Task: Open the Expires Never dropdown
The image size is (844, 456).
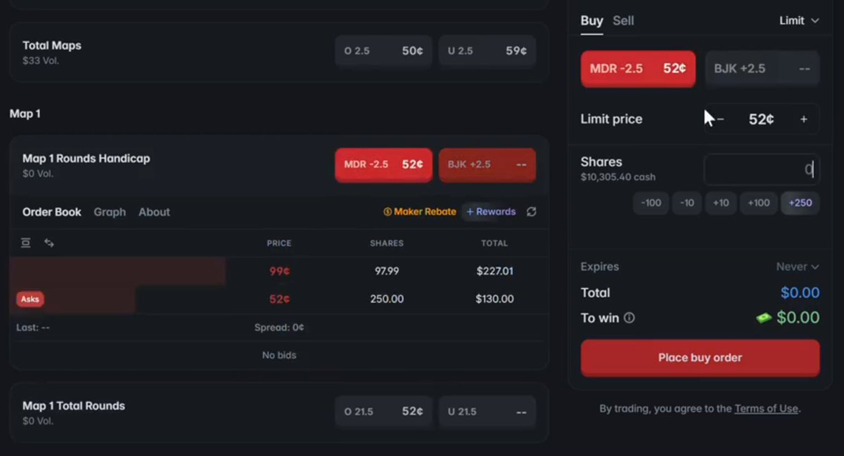Action: [x=798, y=267]
